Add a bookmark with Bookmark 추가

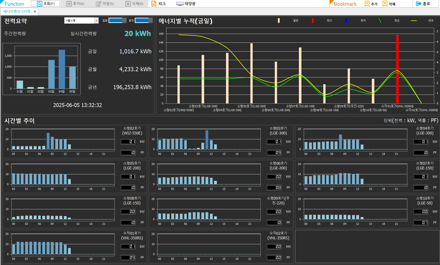(x=371, y=4)
